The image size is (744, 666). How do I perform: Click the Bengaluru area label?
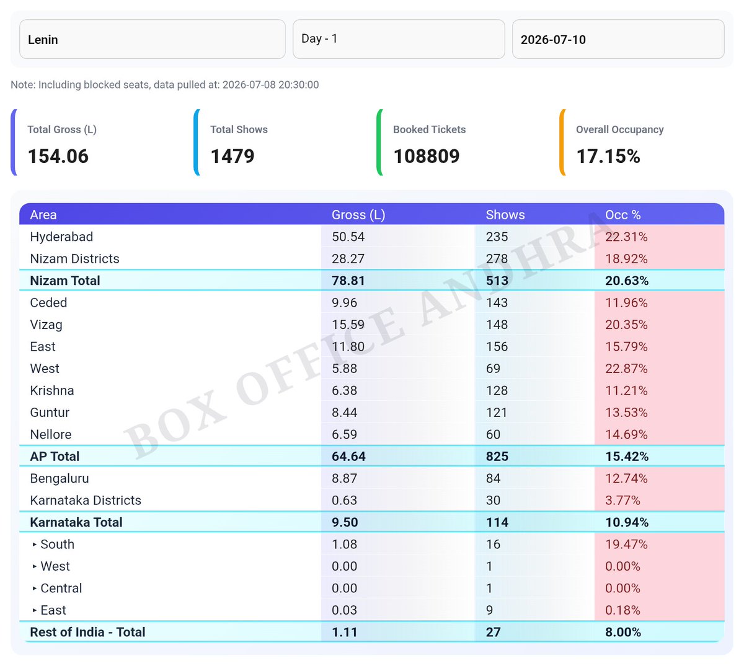(x=60, y=479)
